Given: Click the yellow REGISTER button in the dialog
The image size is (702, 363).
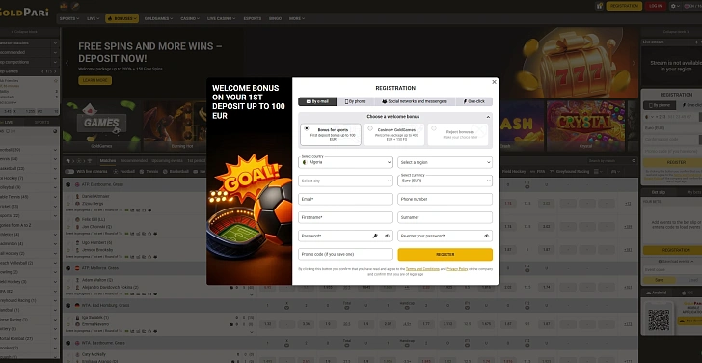Looking at the screenshot, I should point(445,254).
